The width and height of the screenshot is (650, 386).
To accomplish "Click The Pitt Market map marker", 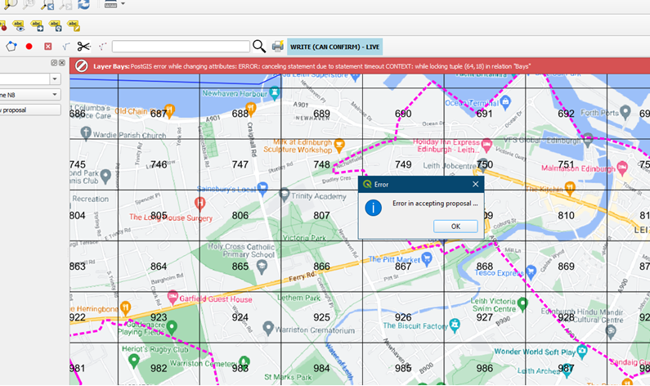I will tap(427, 259).
